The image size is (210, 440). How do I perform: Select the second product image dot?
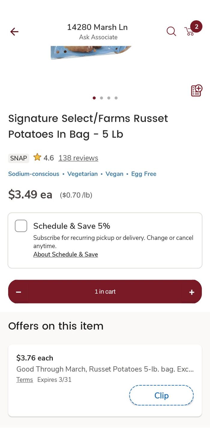(x=101, y=98)
